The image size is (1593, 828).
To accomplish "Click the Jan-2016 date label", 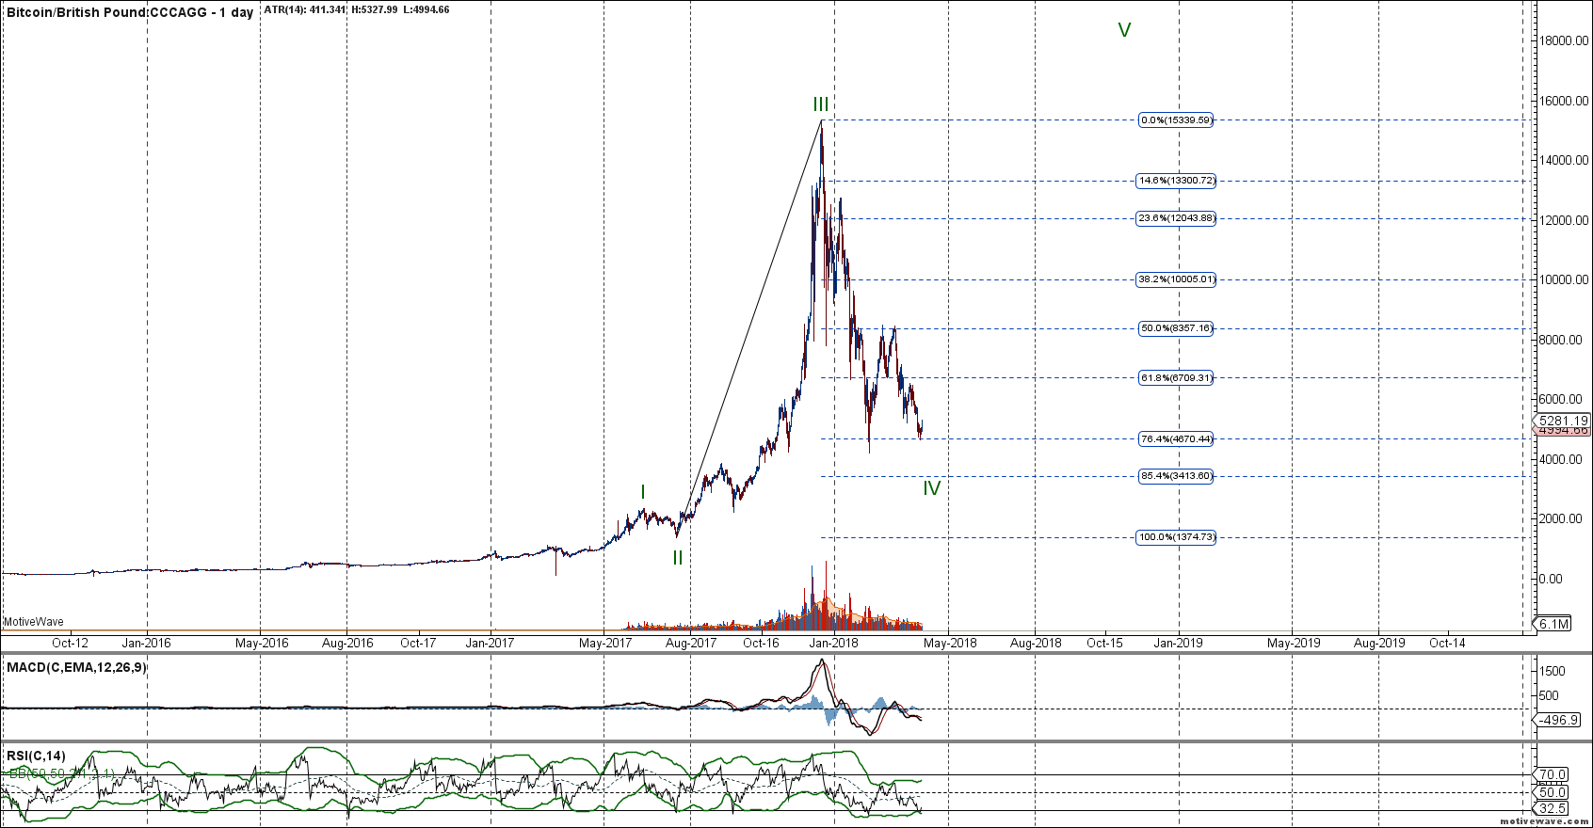I will (x=147, y=644).
